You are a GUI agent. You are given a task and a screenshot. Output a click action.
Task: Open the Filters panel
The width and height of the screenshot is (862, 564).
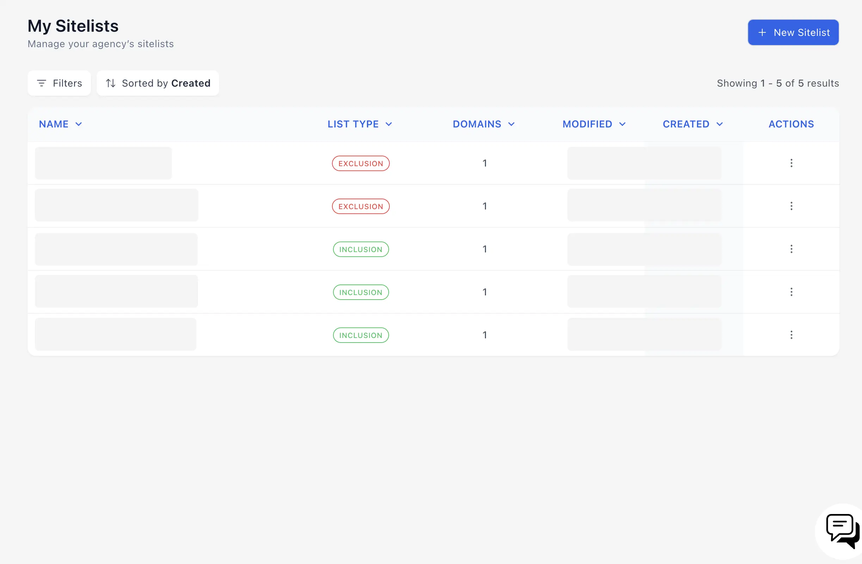[59, 83]
